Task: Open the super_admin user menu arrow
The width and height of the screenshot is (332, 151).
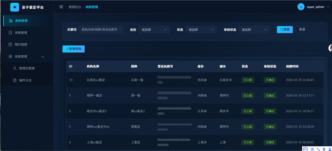Action: coord(328,7)
